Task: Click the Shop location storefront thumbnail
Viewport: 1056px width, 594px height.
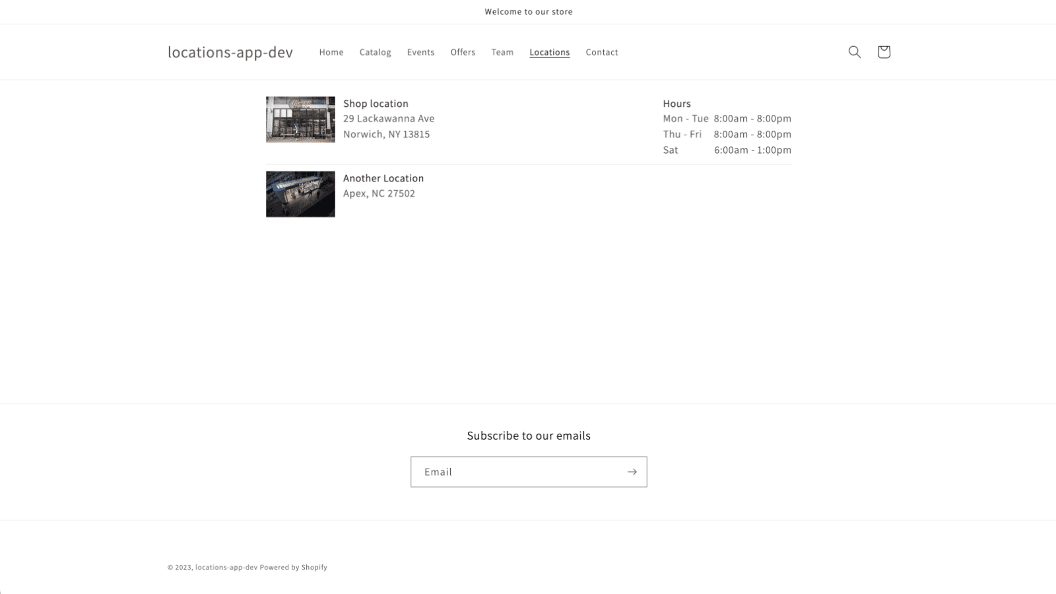Action: tap(300, 119)
